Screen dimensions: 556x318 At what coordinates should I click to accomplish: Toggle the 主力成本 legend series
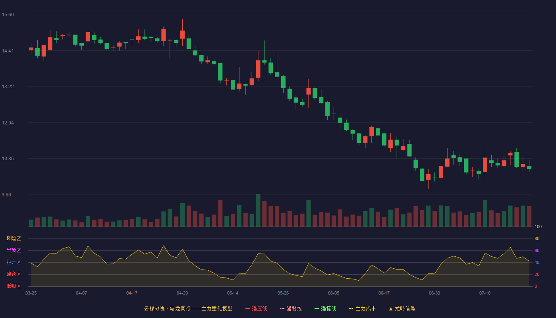[362, 308]
